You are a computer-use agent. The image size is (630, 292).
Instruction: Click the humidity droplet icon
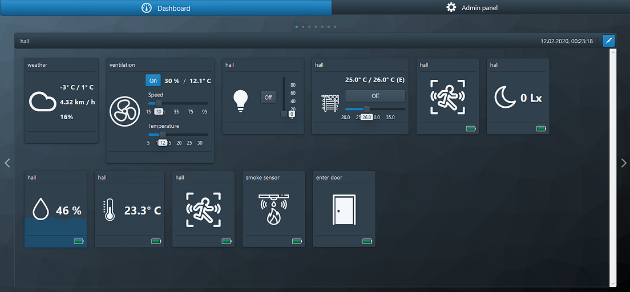(x=41, y=210)
